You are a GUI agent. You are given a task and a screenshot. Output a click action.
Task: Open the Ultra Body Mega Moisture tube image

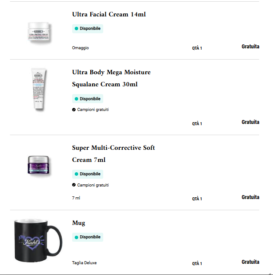38,89
